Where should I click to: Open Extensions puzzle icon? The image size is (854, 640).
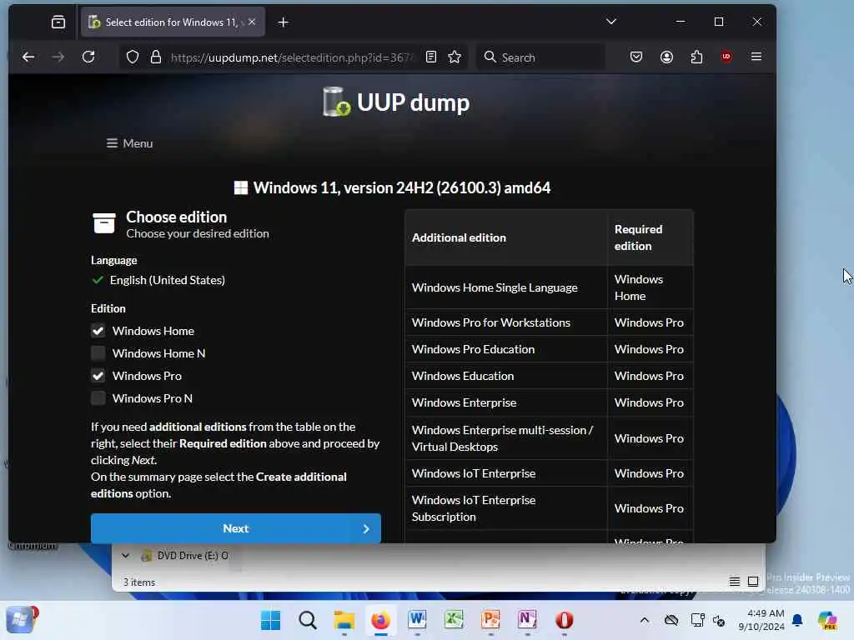[x=696, y=57]
